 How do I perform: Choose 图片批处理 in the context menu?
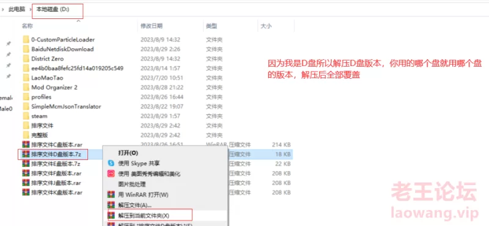coord(131,184)
